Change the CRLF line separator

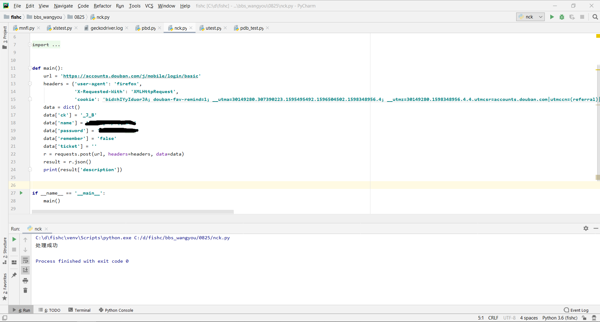[x=493, y=318]
